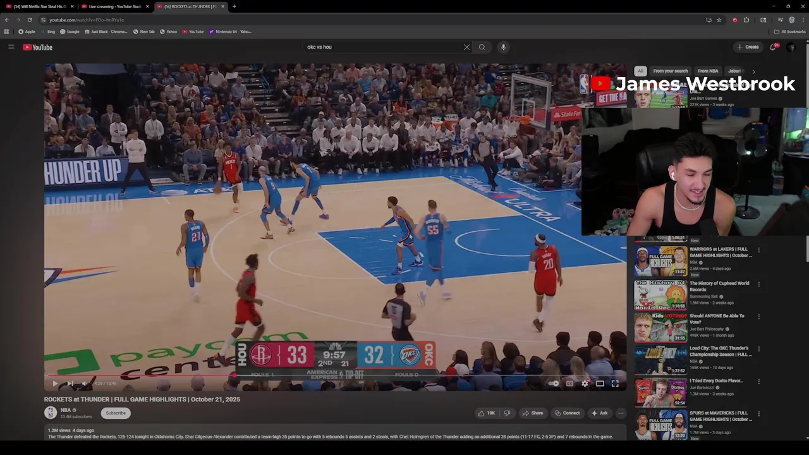Open options for Spurs at Mavericks video
The height and width of the screenshot is (455, 809).
pyautogui.click(x=759, y=414)
